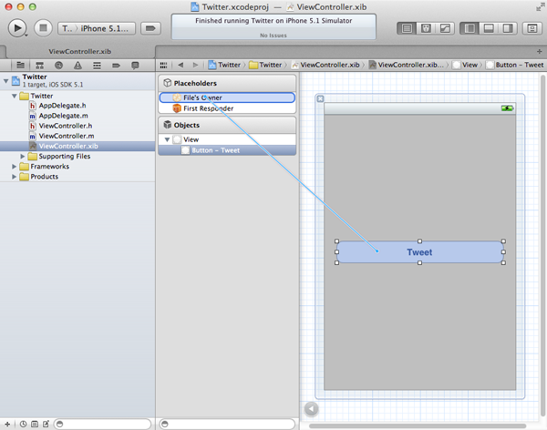Open AppDelegate.m file
Image resolution: width=547 pixels, height=430 pixels.
tap(77, 116)
